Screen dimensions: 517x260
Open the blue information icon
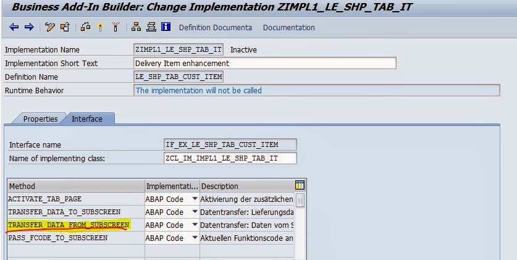click(x=166, y=27)
